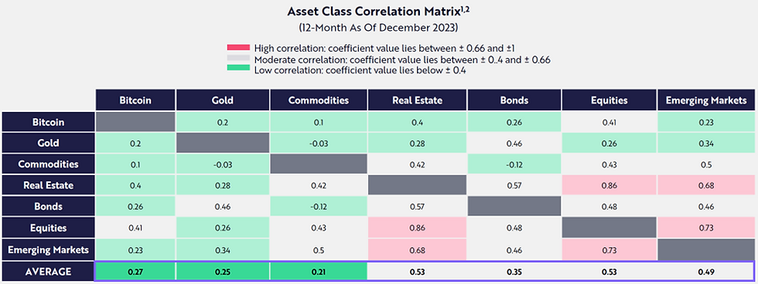The width and height of the screenshot is (758, 284).
Task: Select the Gold column header
Action: tap(223, 100)
